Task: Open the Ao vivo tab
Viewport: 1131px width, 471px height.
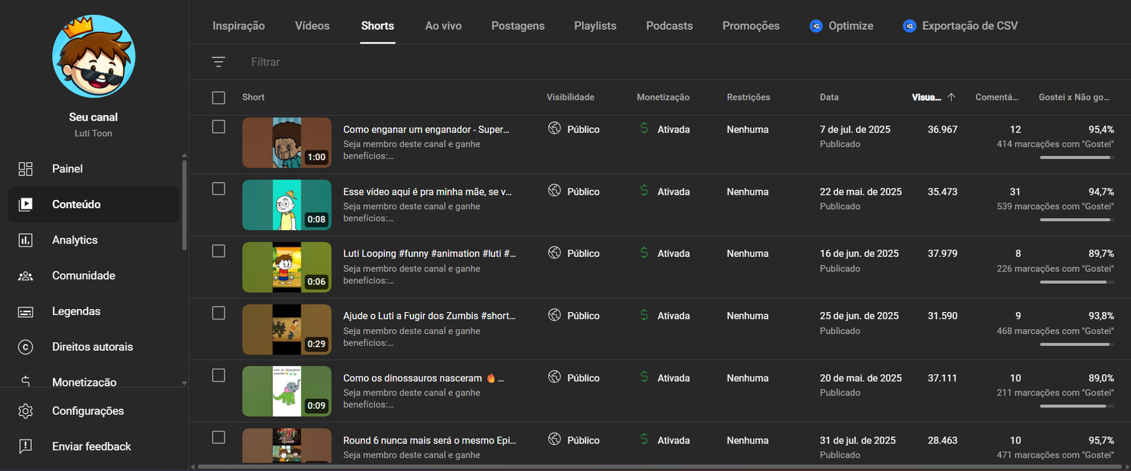Action: [x=443, y=25]
